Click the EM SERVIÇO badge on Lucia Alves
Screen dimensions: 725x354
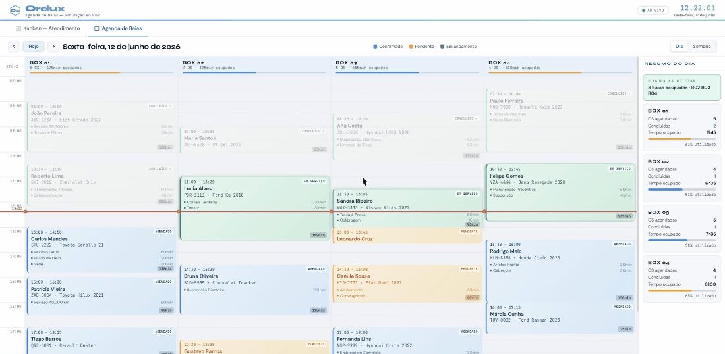point(314,182)
